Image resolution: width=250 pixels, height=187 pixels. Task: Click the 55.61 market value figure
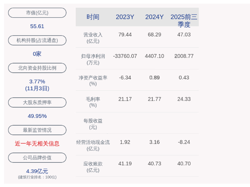click(x=37, y=26)
